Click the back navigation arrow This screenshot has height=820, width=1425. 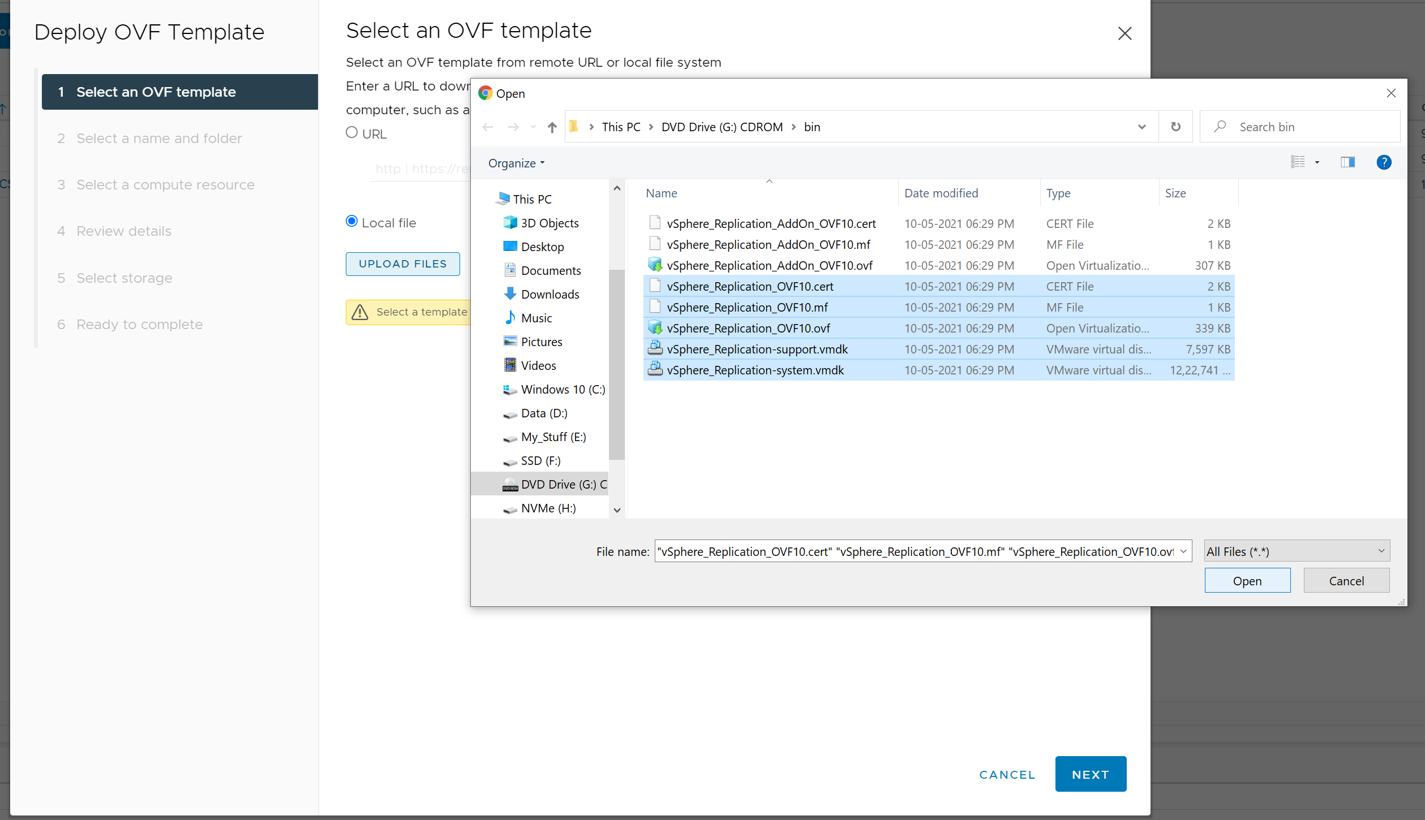488,126
